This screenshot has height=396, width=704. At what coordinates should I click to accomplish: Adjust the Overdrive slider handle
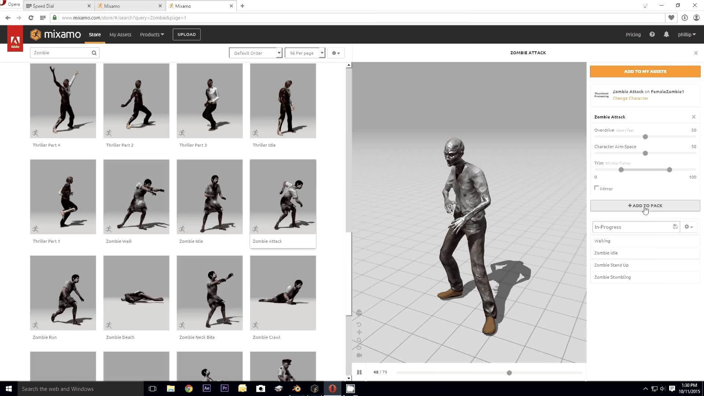tap(645, 137)
